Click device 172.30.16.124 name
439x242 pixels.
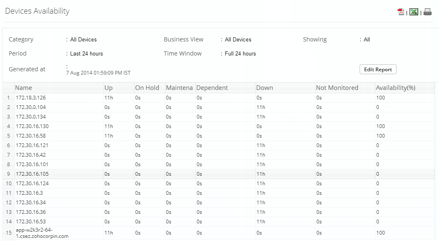coord(32,184)
